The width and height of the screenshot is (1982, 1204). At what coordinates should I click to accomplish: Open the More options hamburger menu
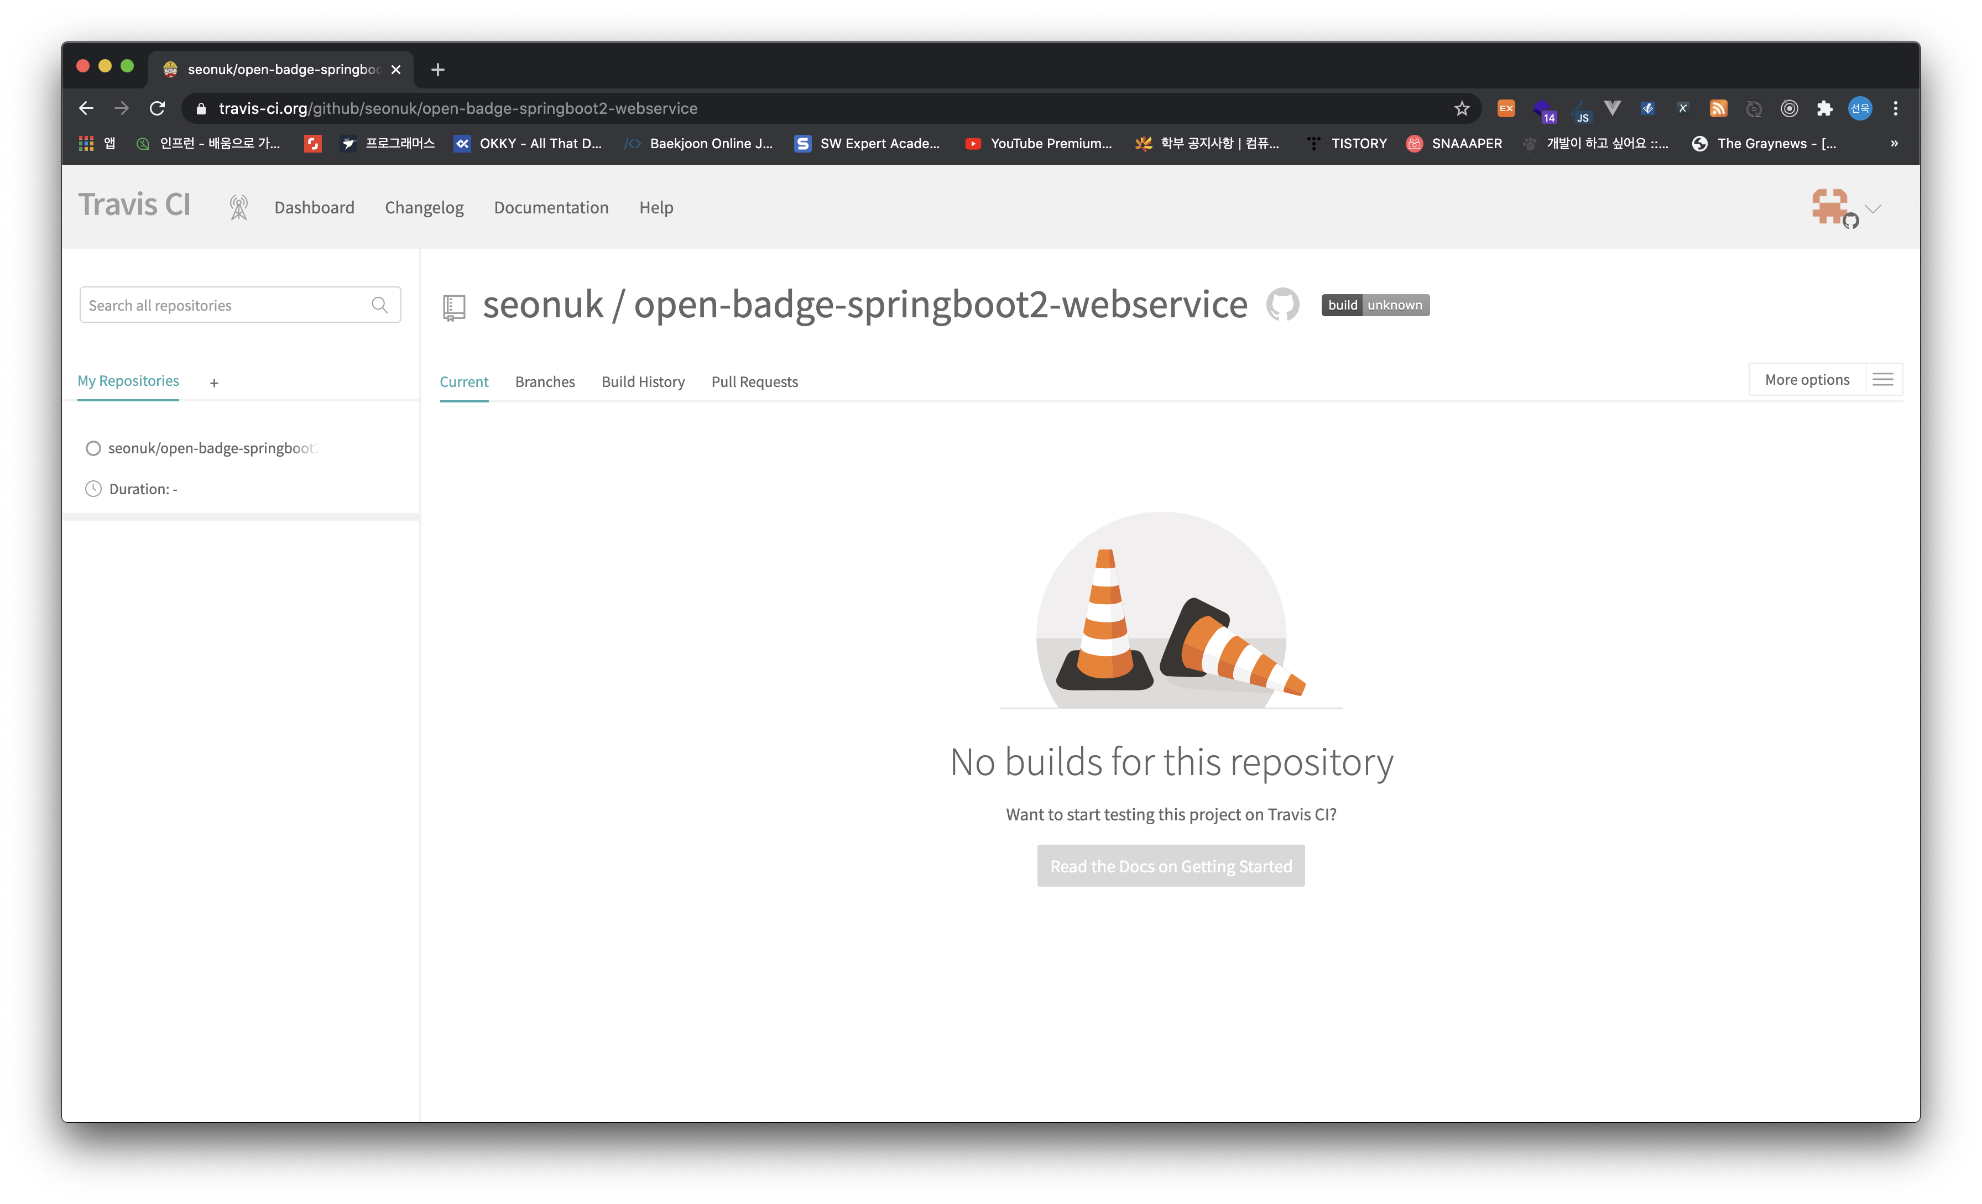point(1882,380)
